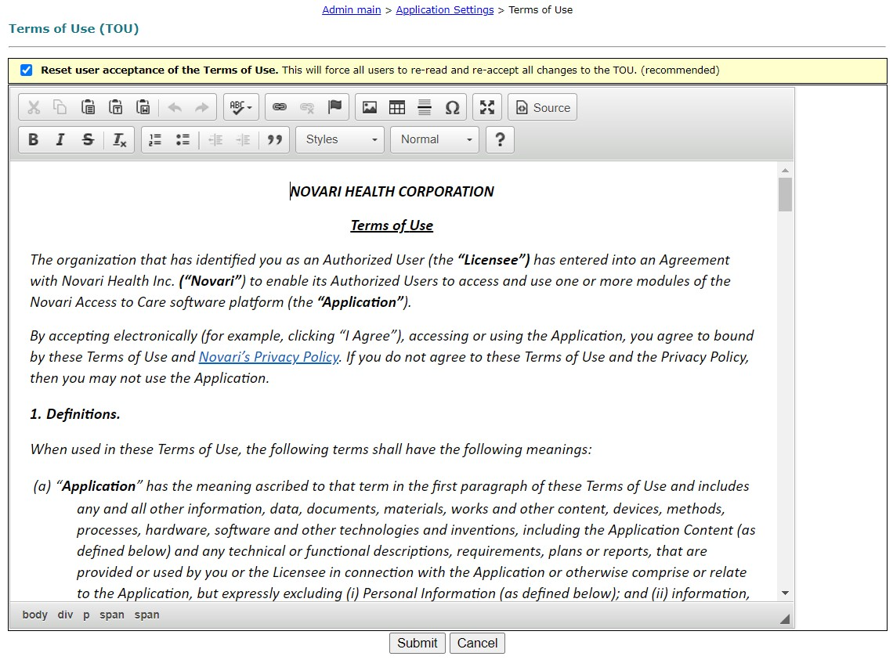Select last span element in path bar
The width and height of the screenshot is (893, 660).
point(147,615)
